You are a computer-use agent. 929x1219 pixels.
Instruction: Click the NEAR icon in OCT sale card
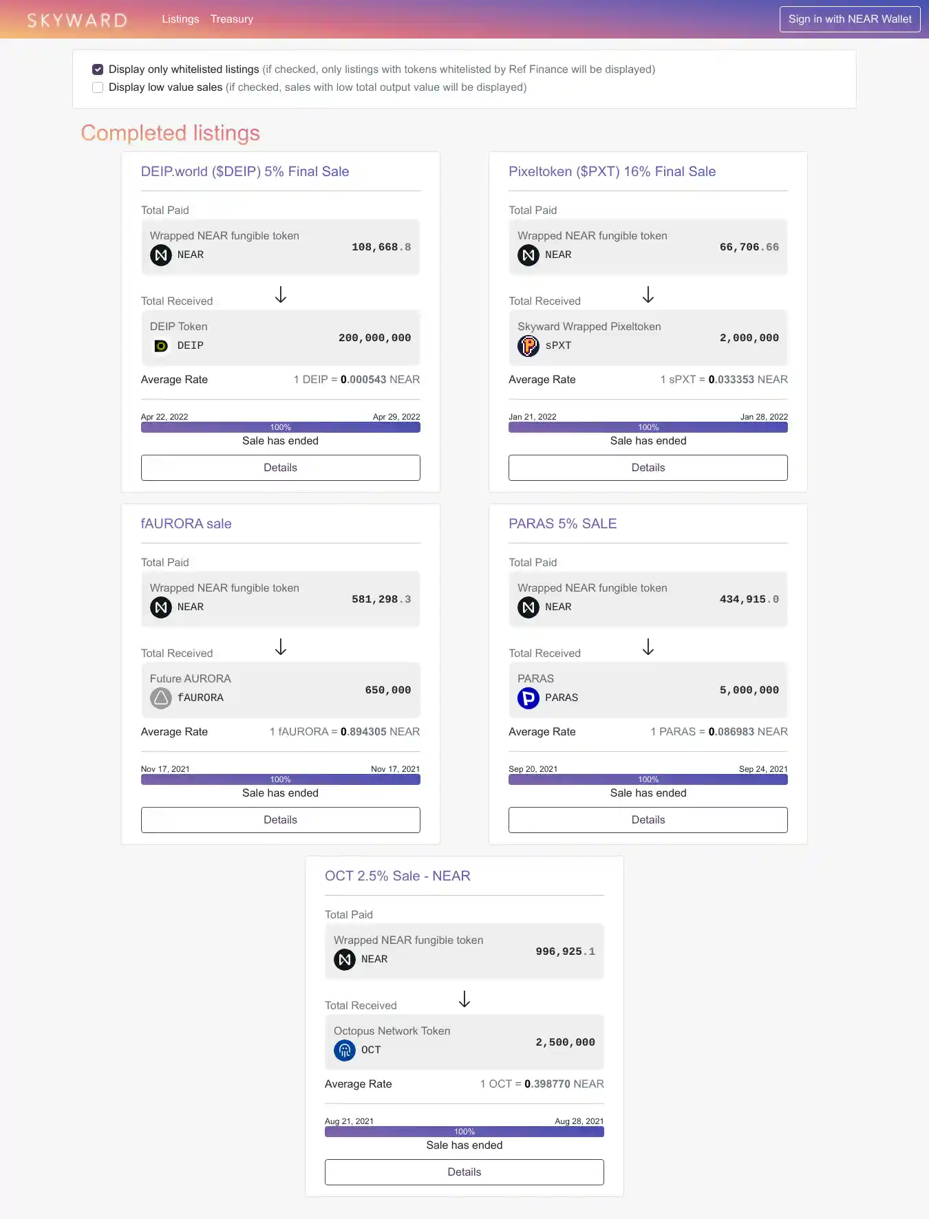pos(345,960)
